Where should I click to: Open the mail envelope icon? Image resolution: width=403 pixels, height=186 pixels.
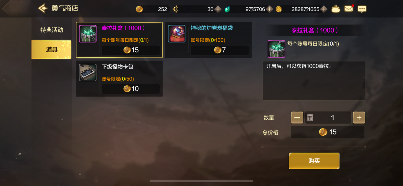click(349, 9)
